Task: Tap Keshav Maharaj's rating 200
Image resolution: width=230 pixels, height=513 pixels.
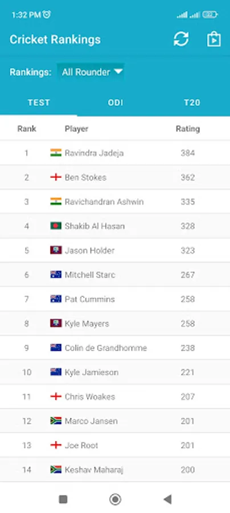Action: (188, 470)
